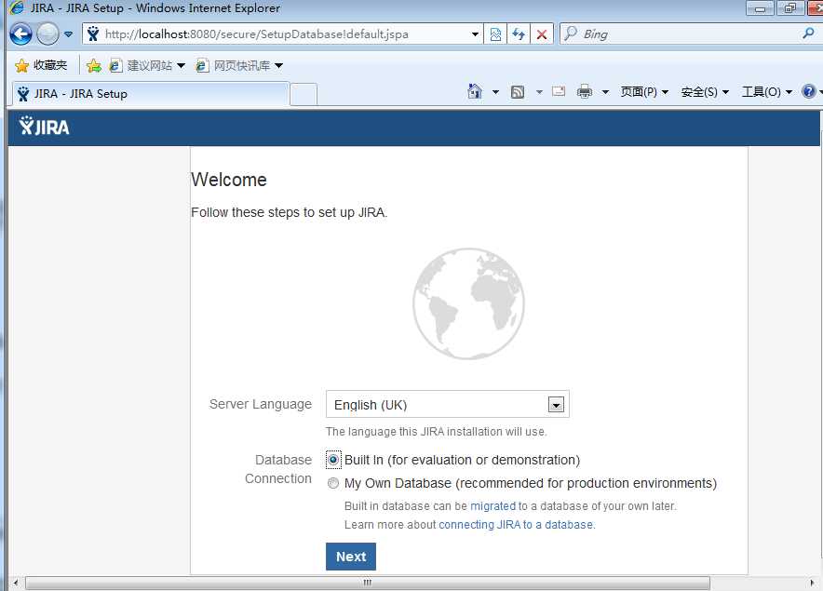Image resolution: width=823 pixels, height=591 pixels.
Task: Click the JIRA logo in the header
Action: point(44,126)
